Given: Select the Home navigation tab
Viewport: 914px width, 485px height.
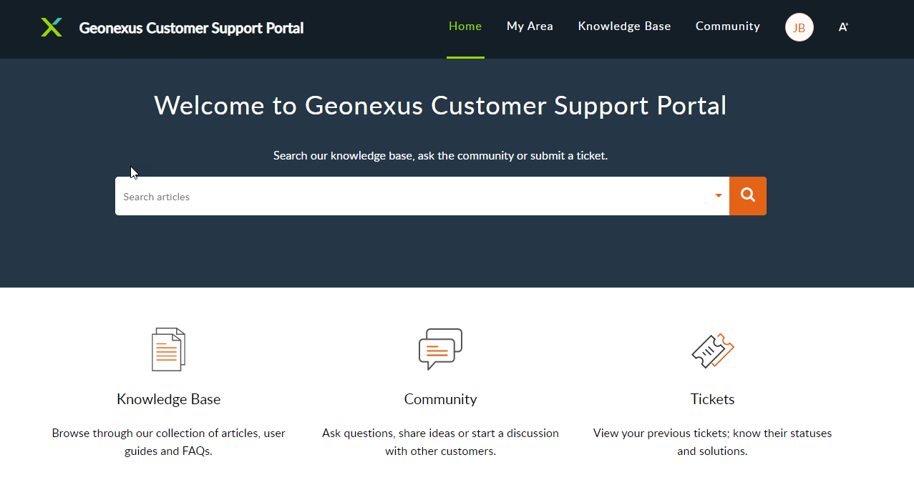Looking at the screenshot, I should (x=465, y=26).
